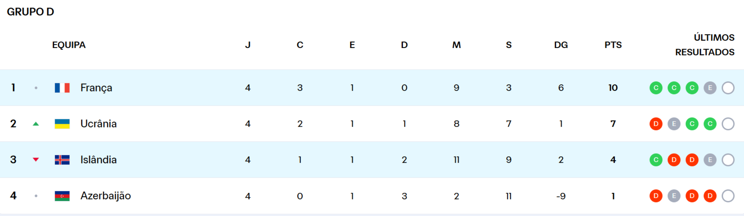Image resolution: width=744 pixels, height=216 pixels.
Task: Click the Ukraine flag icon
Action: 62,124
